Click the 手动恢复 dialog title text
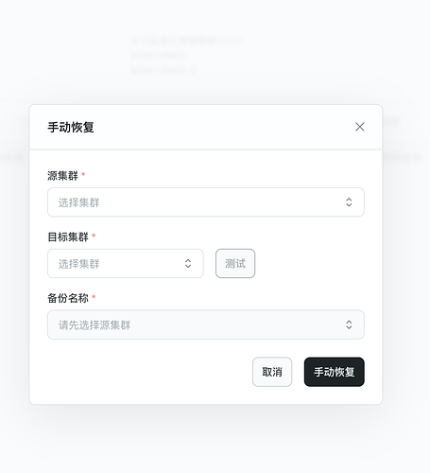This screenshot has height=473, width=430. (71, 127)
